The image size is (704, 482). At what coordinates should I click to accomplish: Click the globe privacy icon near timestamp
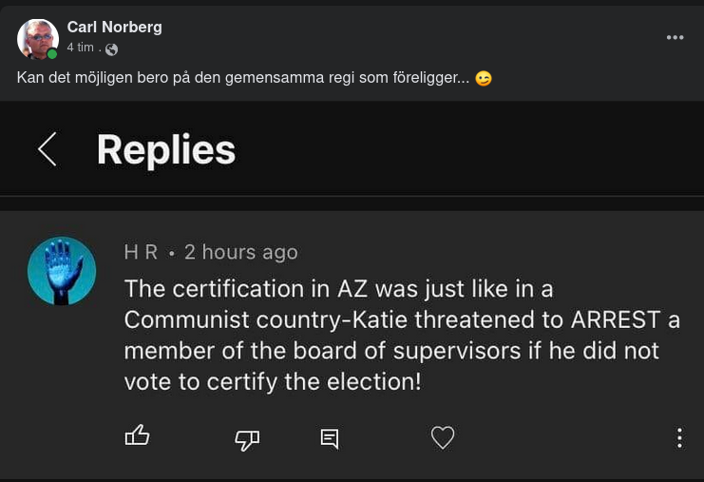pyautogui.click(x=111, y=48)
